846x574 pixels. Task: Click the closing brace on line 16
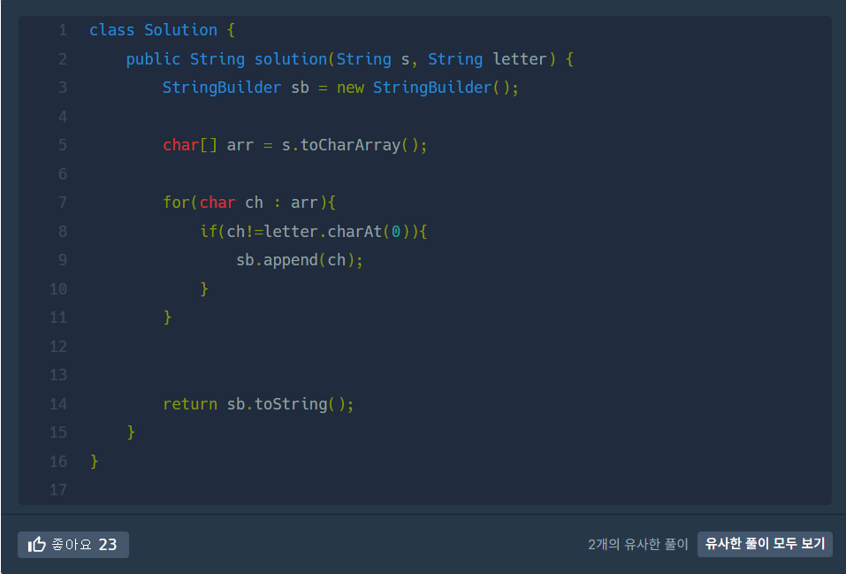coord(95,462)
